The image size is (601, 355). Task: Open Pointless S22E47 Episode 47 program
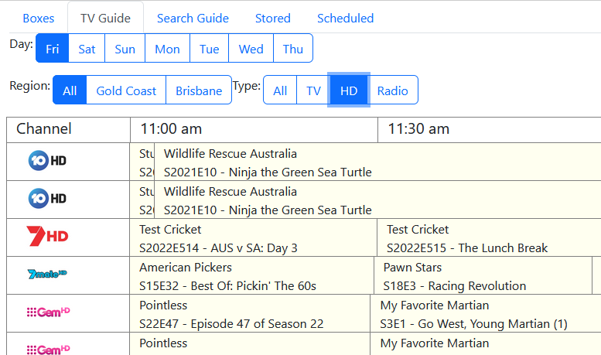click(250, 313)
